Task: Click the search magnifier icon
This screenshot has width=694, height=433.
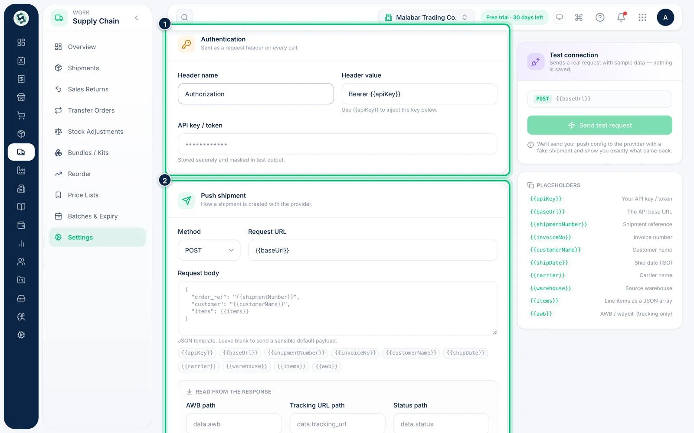Action: click(x=185, y=17)
